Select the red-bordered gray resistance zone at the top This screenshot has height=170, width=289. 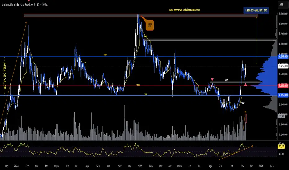141,16
